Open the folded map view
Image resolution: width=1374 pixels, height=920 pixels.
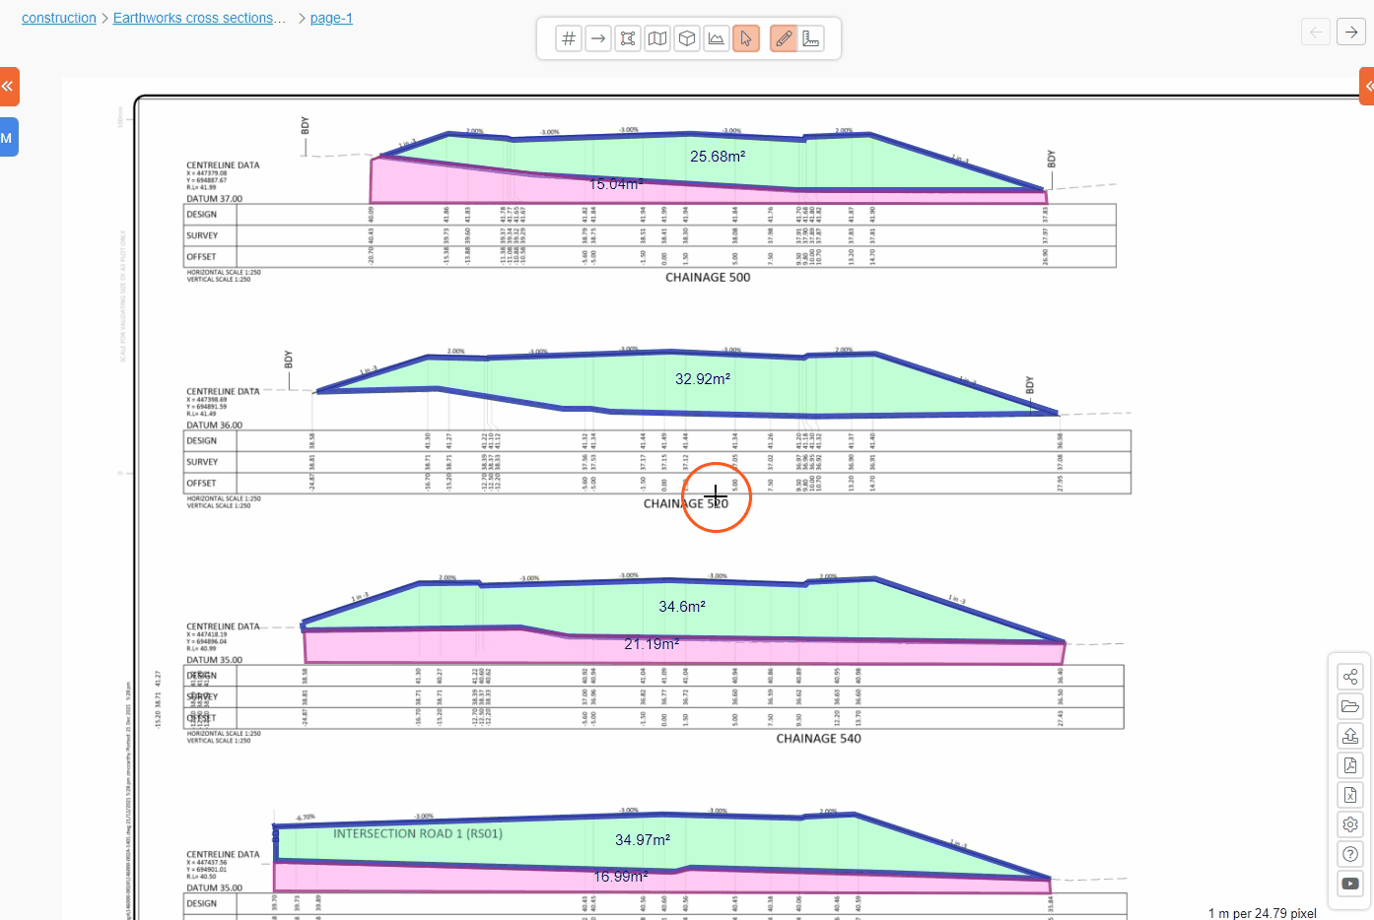(657, 38)
